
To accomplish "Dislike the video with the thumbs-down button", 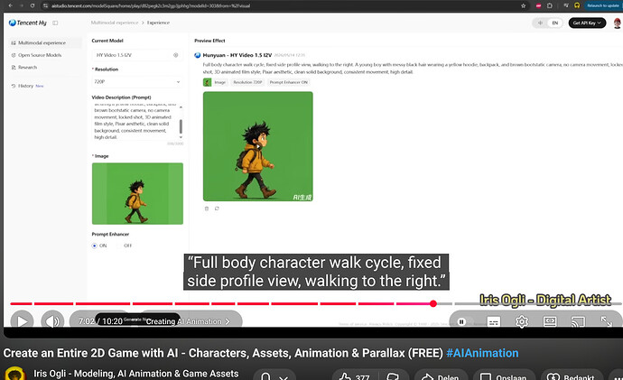I will [x=394, y=376].
